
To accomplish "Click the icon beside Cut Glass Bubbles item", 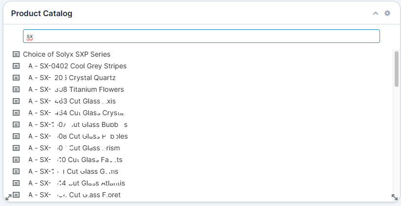I will 16,124.
